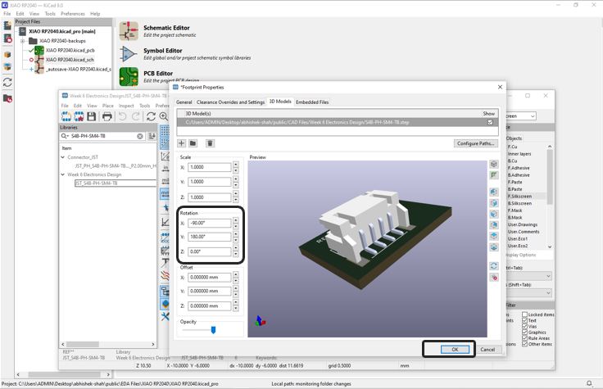Click the Offset Z input field

[210, 306]
